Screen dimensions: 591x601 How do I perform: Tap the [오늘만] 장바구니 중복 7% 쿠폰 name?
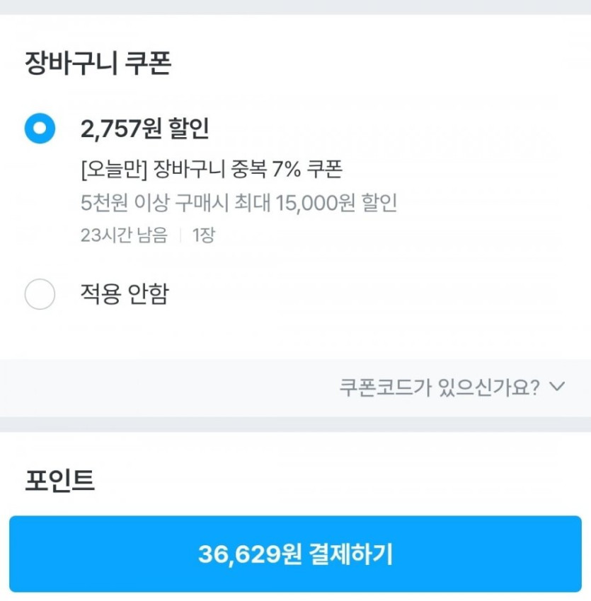click(x=212, y=170)
